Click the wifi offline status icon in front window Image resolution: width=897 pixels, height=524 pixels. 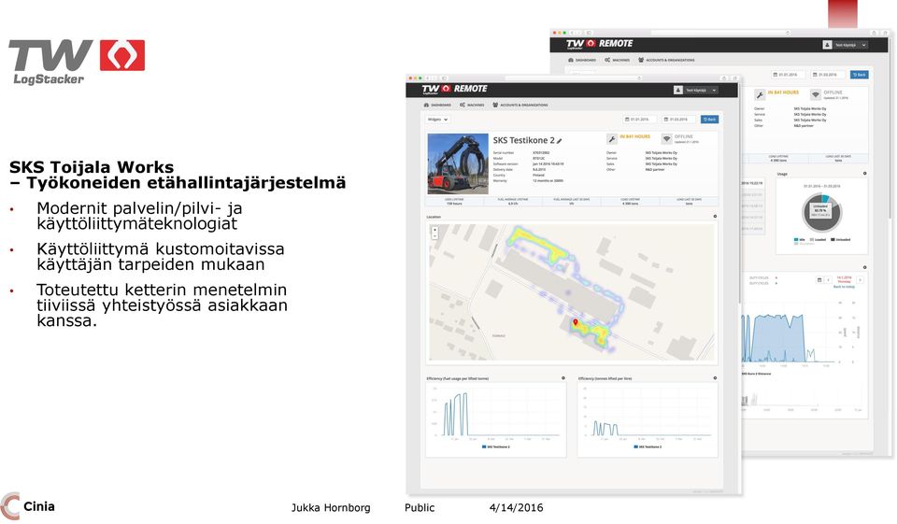(666, 139)
